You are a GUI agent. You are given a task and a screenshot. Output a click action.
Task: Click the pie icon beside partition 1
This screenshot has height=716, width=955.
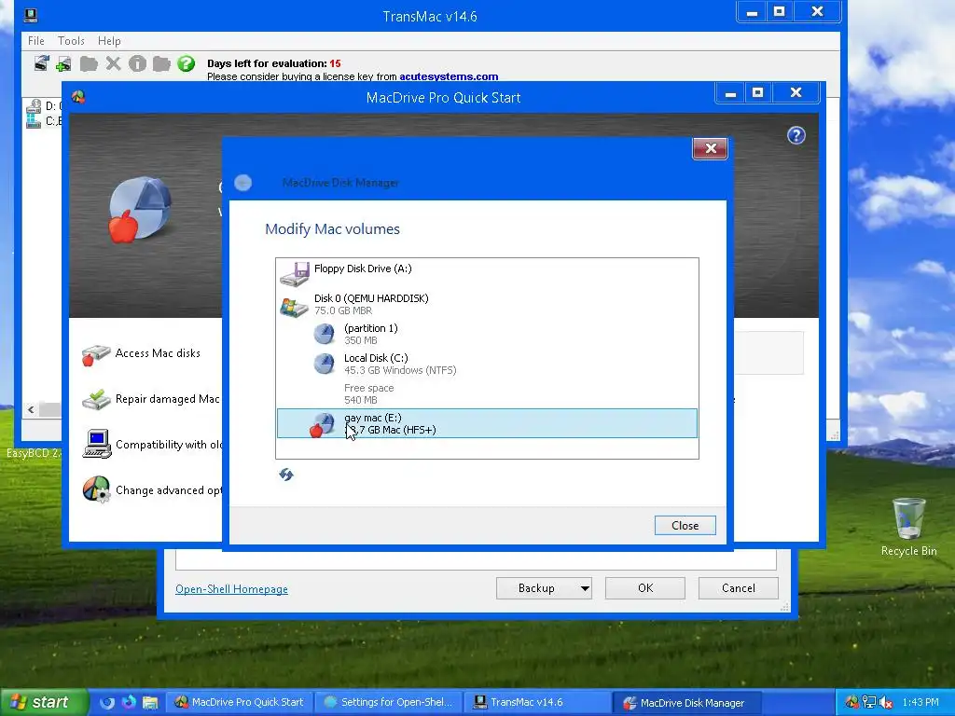point(324,334)
